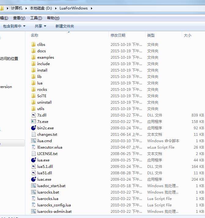Open the 查看(V) menu
This screenshot has height=218, width=205.
tap(19, 18)
